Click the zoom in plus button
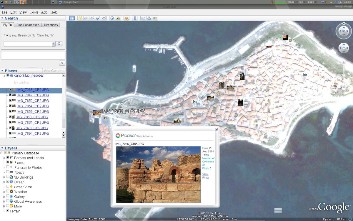Viewport: 353px width, 221px height. (x=344, y=62)
